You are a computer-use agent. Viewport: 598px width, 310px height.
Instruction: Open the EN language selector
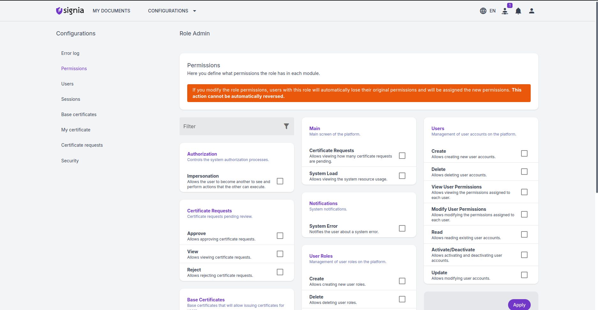[x=492, y=11]
